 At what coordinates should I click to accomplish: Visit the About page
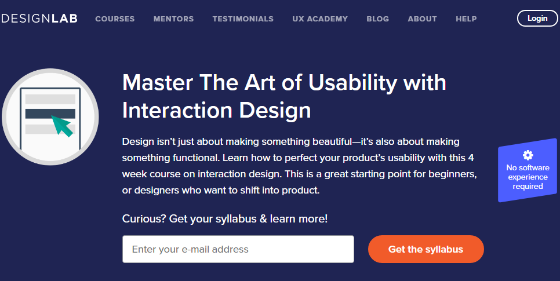click(x=422, y=19)
